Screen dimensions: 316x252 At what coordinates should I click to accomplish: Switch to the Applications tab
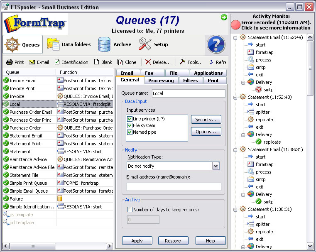pyautogui.click(x=208, y=73)
